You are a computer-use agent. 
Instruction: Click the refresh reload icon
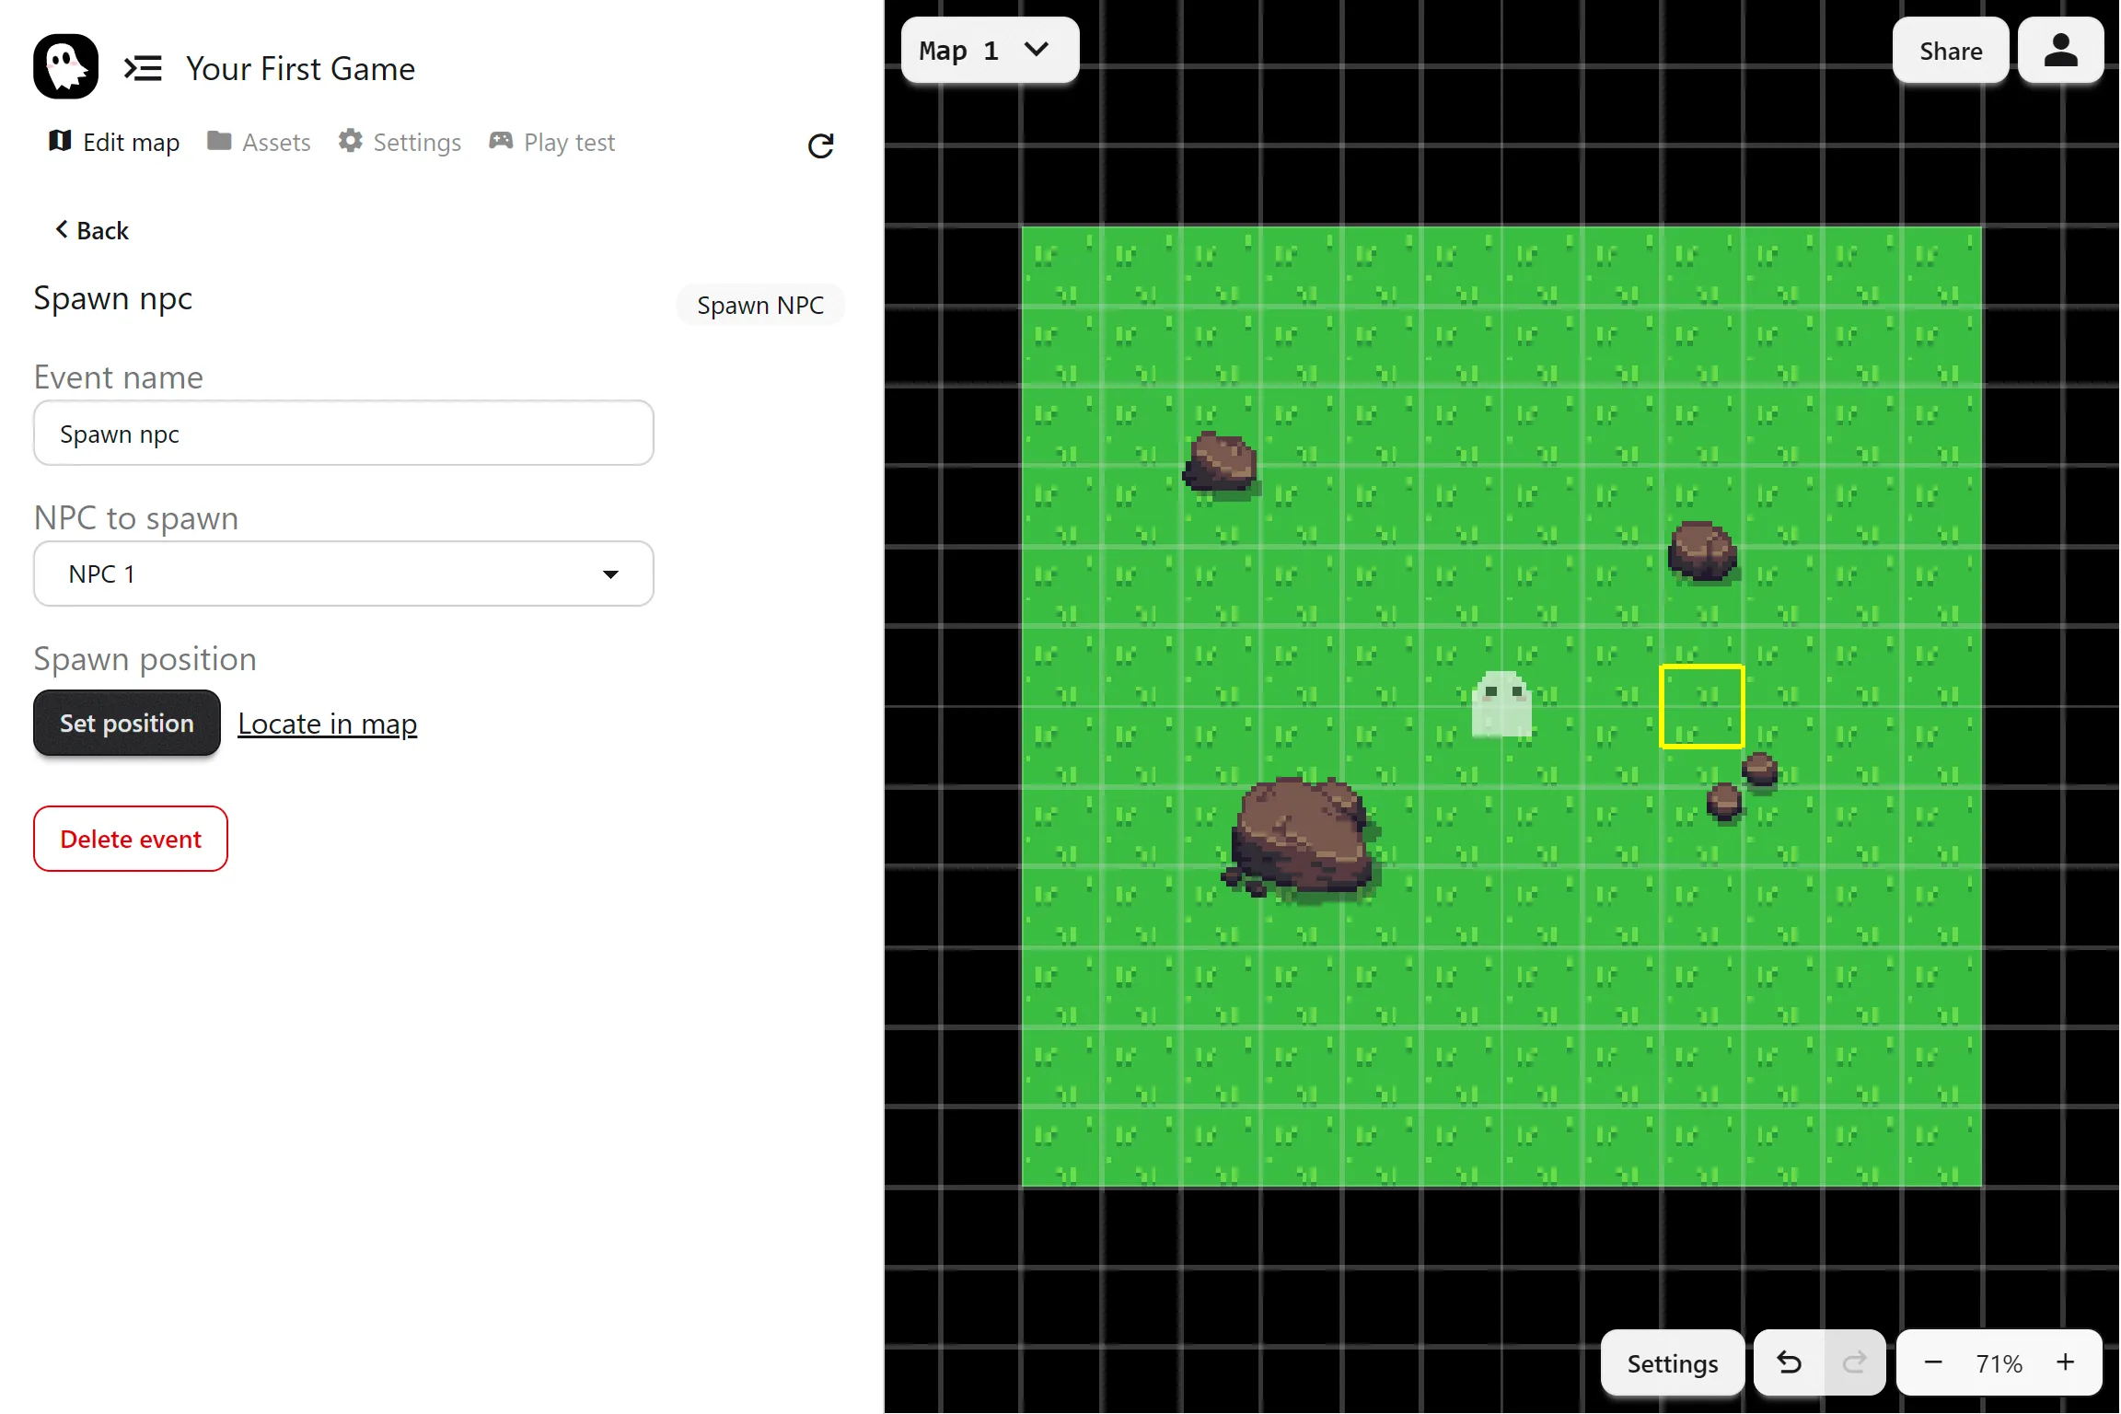[x=820, y=145]
